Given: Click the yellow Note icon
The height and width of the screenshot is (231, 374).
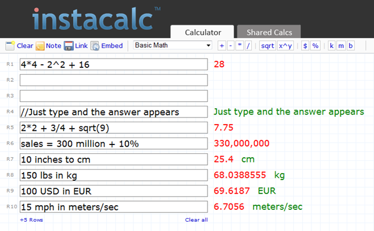Looking at the screenshot, I should (40, 46).
